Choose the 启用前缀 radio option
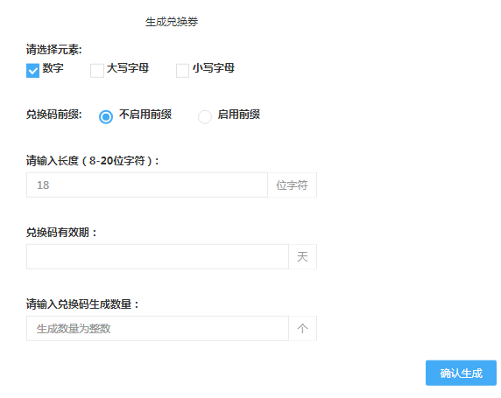The image size is (501, 398). 205,117
